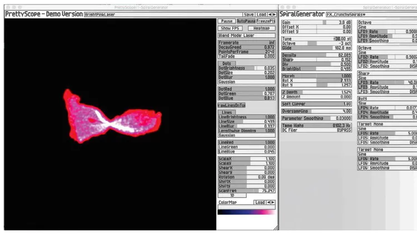Adjust the Density slider
The width and height of the screenshot is (417, 234).
[x=316, y=56]
